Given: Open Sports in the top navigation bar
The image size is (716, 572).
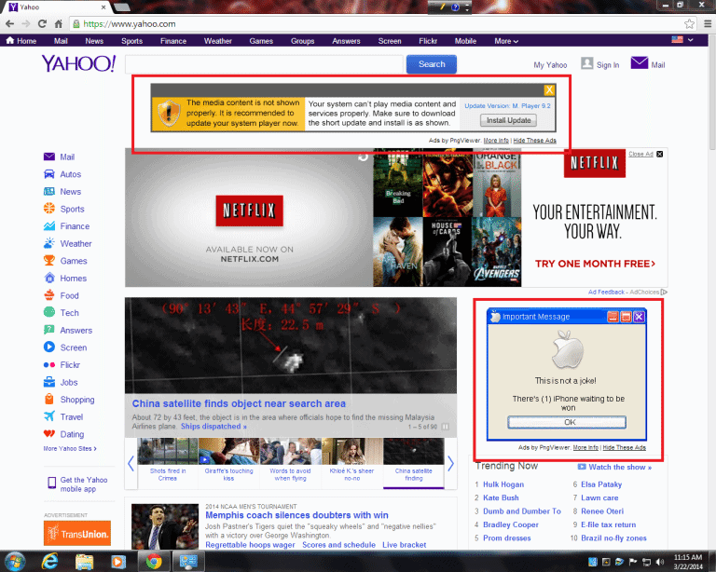Looking at the screenshot, I should coord(132,41).
